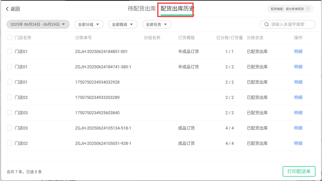This screenshot has height=181, width=322.
Task: Select order number text 1750750234925603840
Action: coord(97,113)
